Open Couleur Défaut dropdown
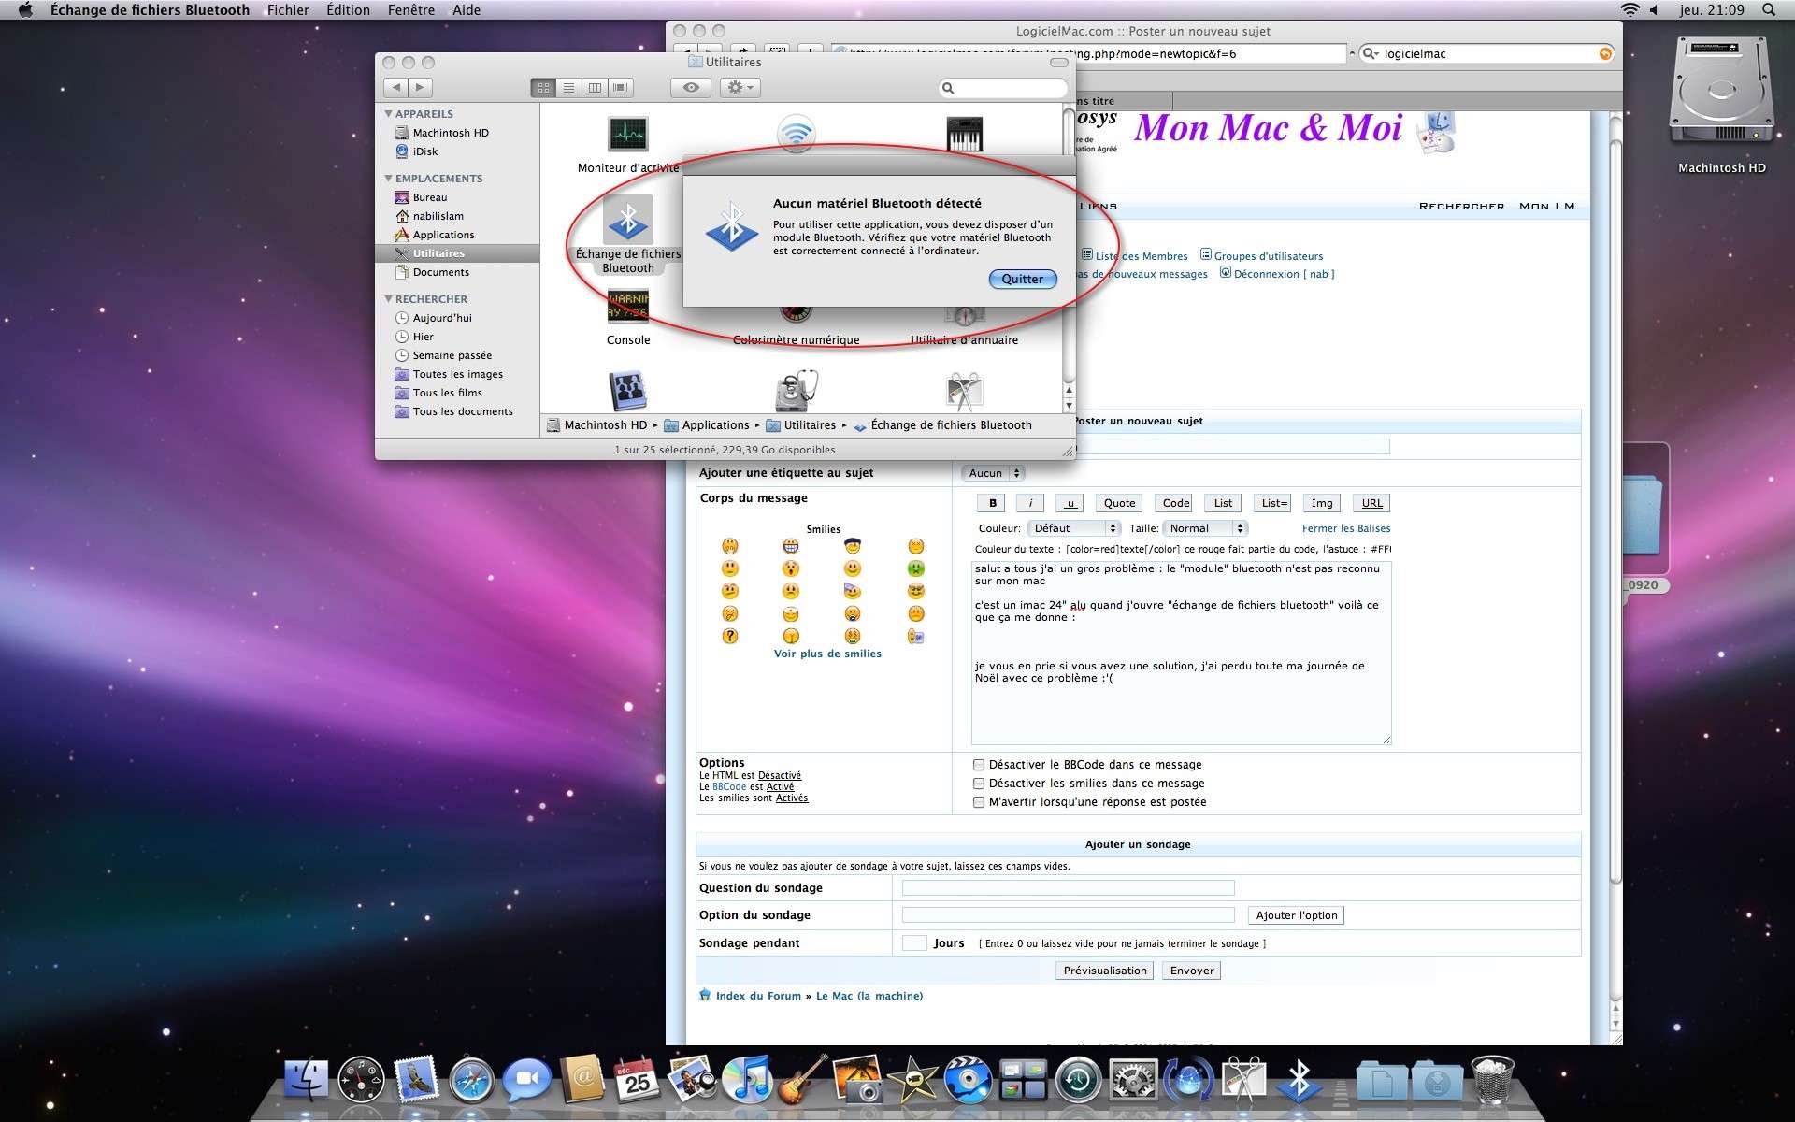Image resolution: width=1795 pixels, height=1122 pixels. [x=1072, y=528]
